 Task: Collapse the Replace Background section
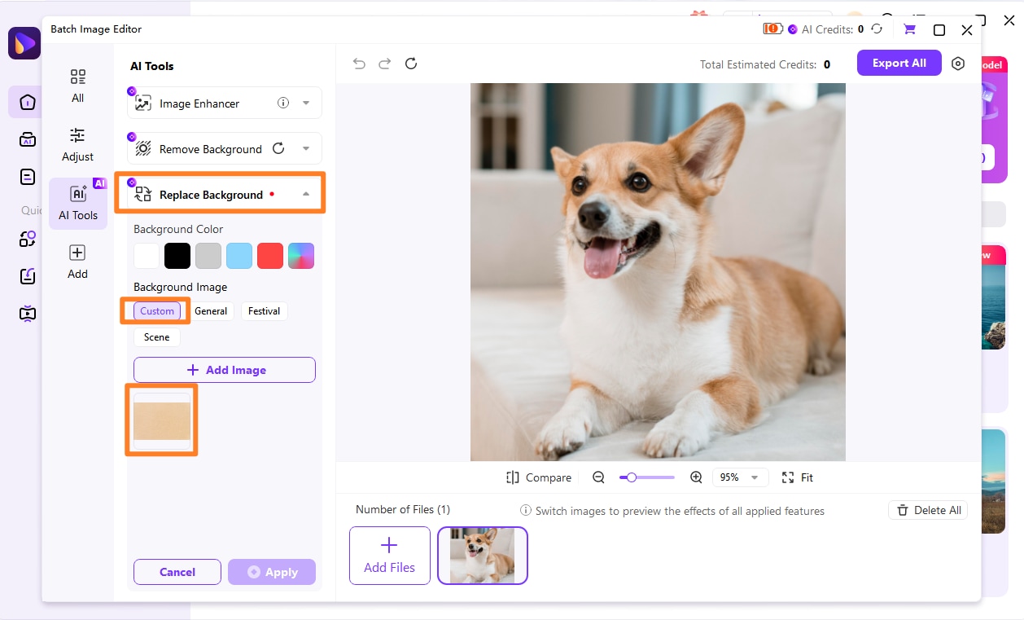(x=306, y=195)
